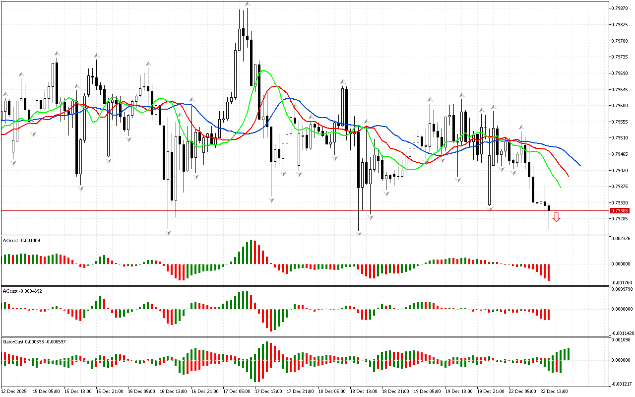Select the red horizontal price level line

point(298,211)
